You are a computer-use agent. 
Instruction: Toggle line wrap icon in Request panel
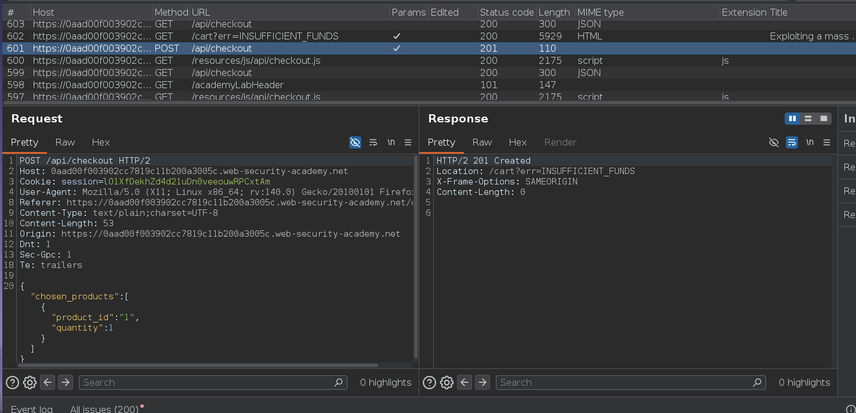tap(373, 142)
